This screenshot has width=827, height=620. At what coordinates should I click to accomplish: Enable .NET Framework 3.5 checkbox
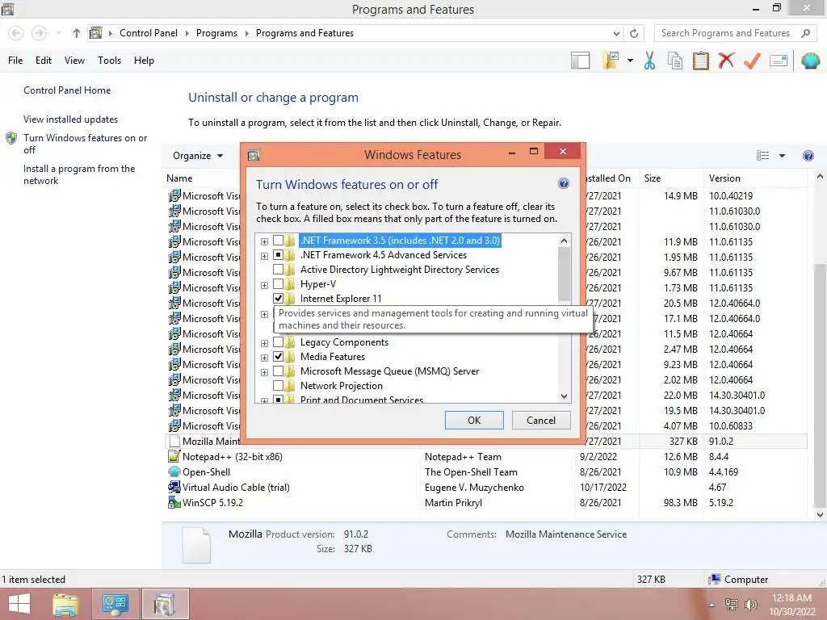(278, 241)
